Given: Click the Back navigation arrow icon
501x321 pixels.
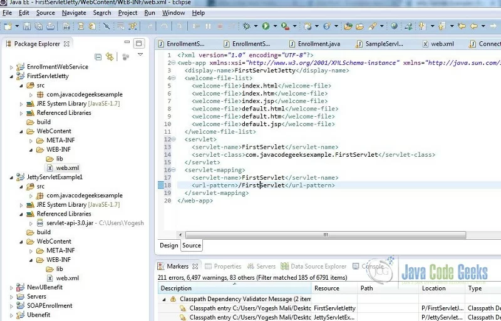Looking at the screenshot, I should pyautogui.click(x=474, y=26).
